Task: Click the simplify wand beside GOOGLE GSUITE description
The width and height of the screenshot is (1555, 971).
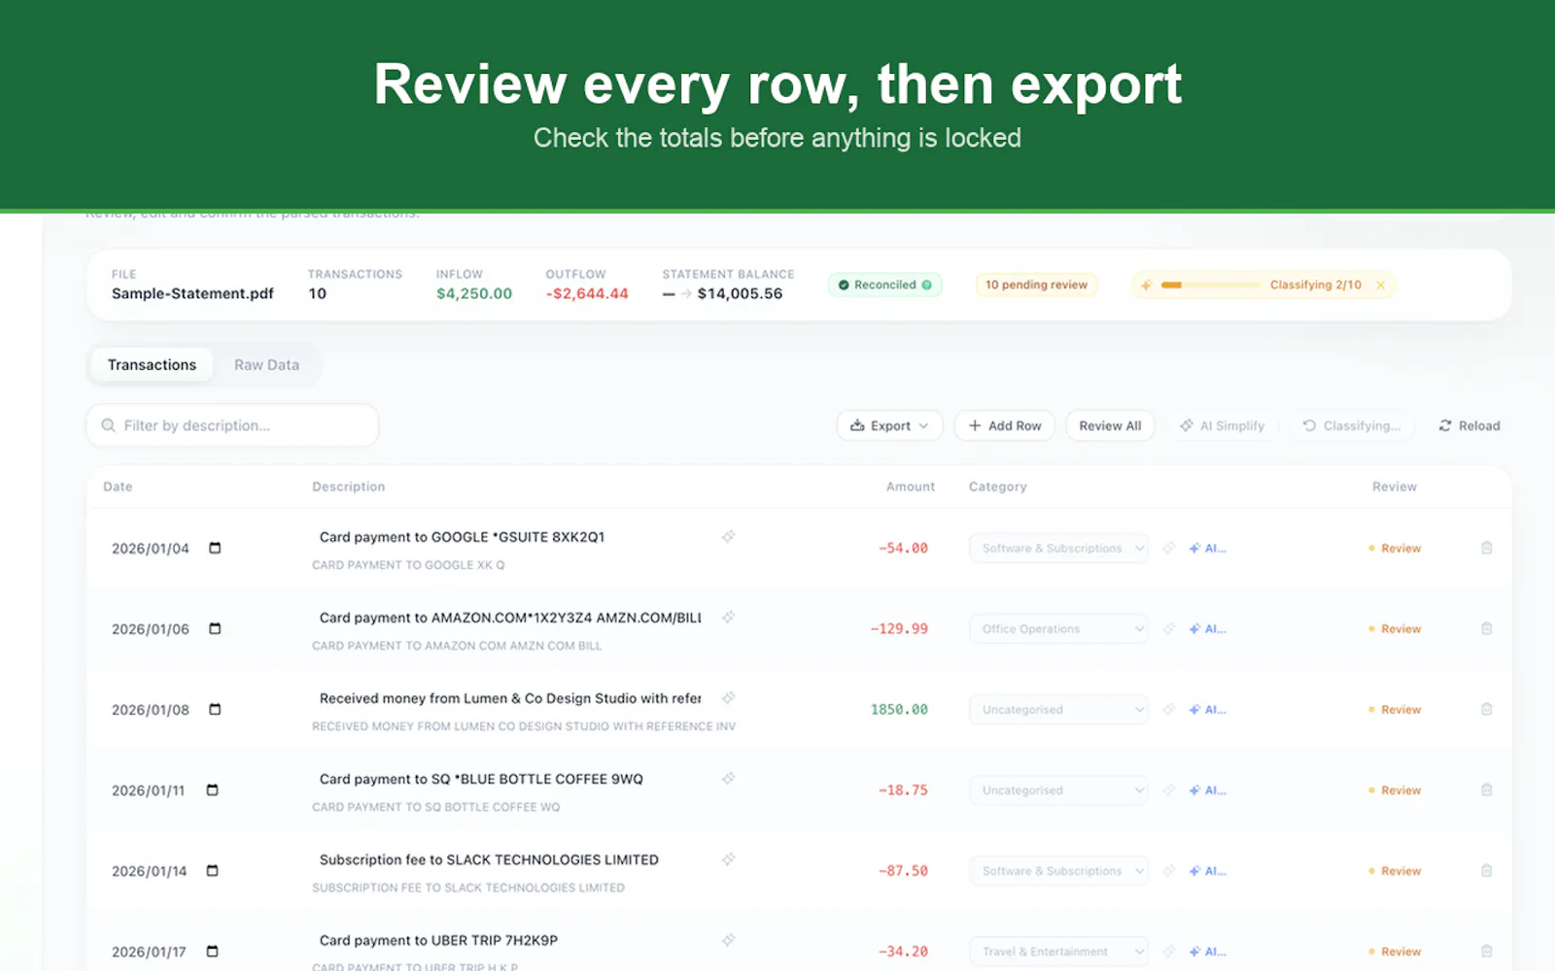Action: point(728,537)
